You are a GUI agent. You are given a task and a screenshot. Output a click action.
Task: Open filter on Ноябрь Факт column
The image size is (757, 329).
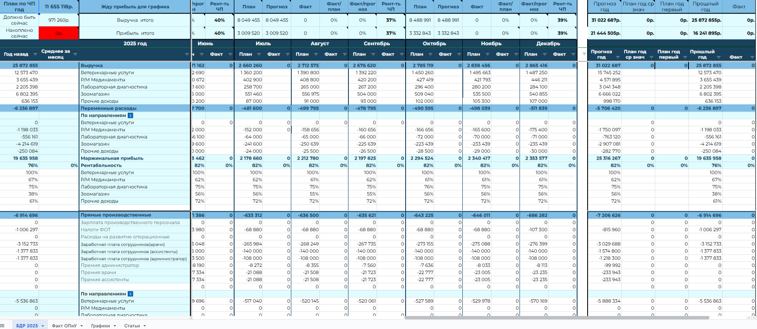[516, 54]
